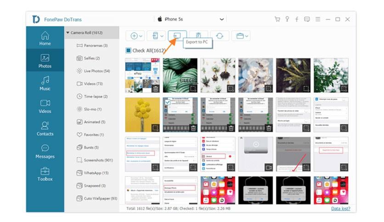Open the Toolbox section in sidebar
This screenshot has width=384, height=222.
[45, 174]
